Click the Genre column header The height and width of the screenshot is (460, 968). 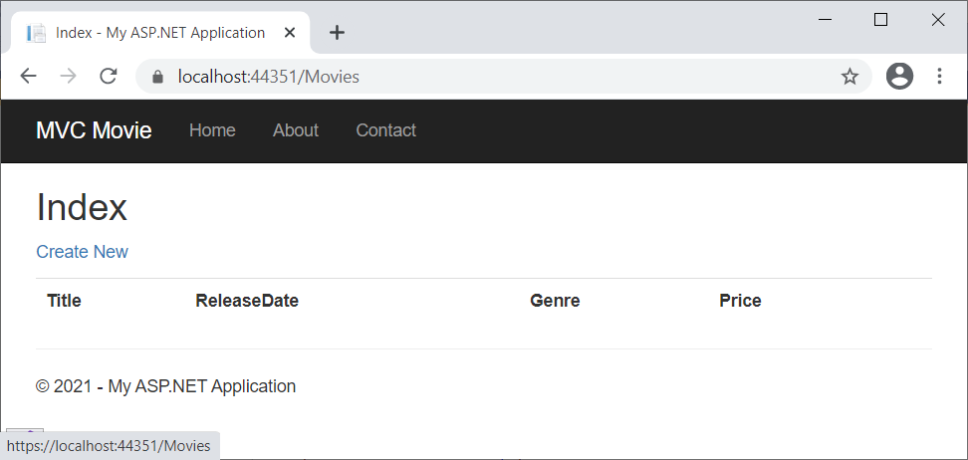point(555,301)
